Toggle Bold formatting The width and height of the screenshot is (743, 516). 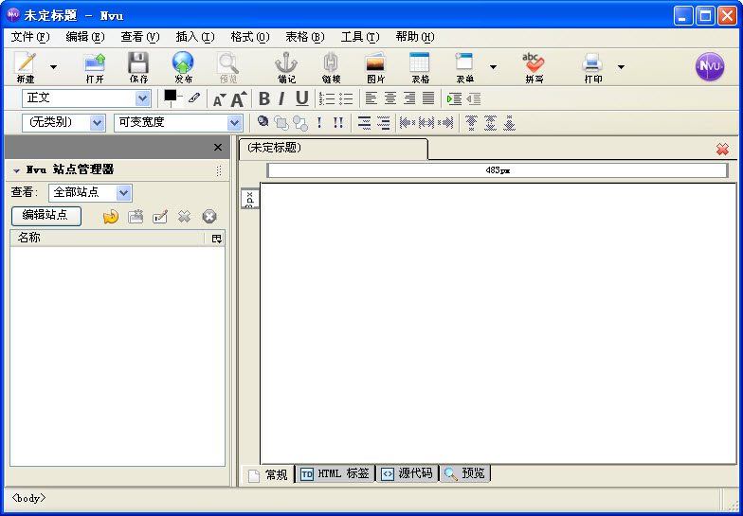click(x=264, y=98)
